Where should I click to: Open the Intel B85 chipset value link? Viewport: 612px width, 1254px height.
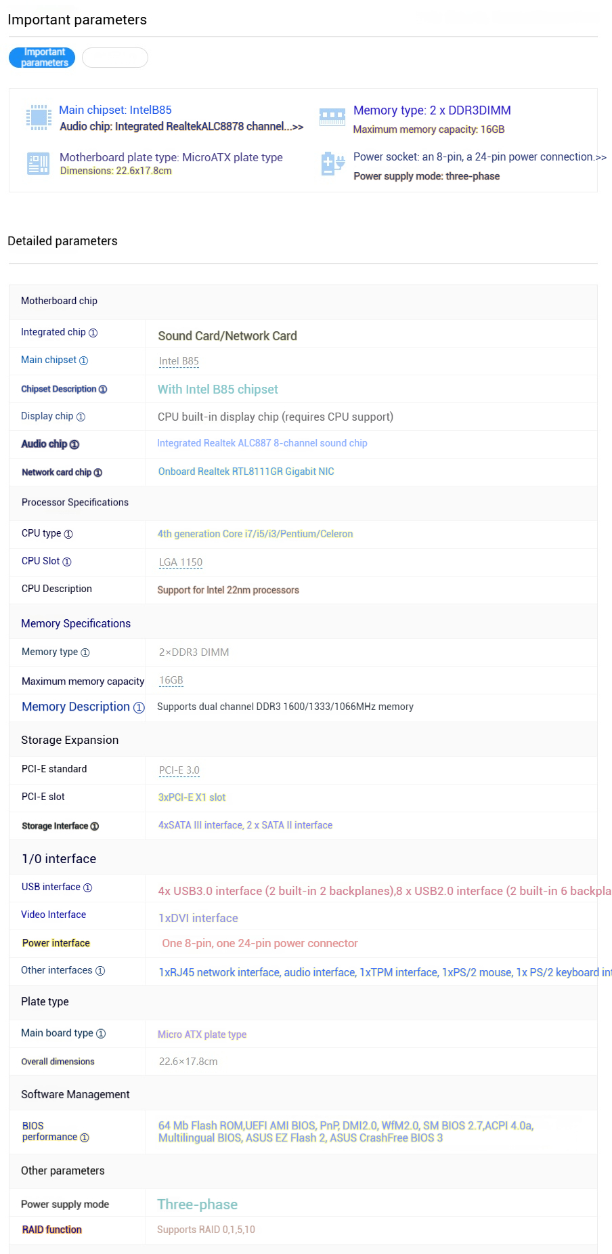pyautogui.click(x=179, y=361)
